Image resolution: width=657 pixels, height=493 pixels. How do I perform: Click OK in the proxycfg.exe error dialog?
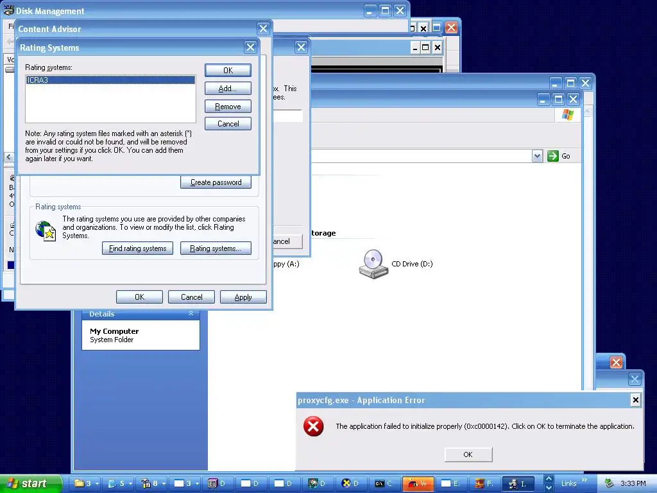tap(468, 454)
